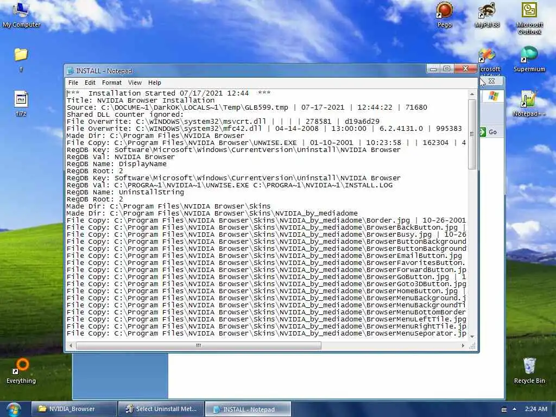Select the yellow folder icon on desktop
The width and height of the screenshot is (556, 417).
[x=21, y=55]
